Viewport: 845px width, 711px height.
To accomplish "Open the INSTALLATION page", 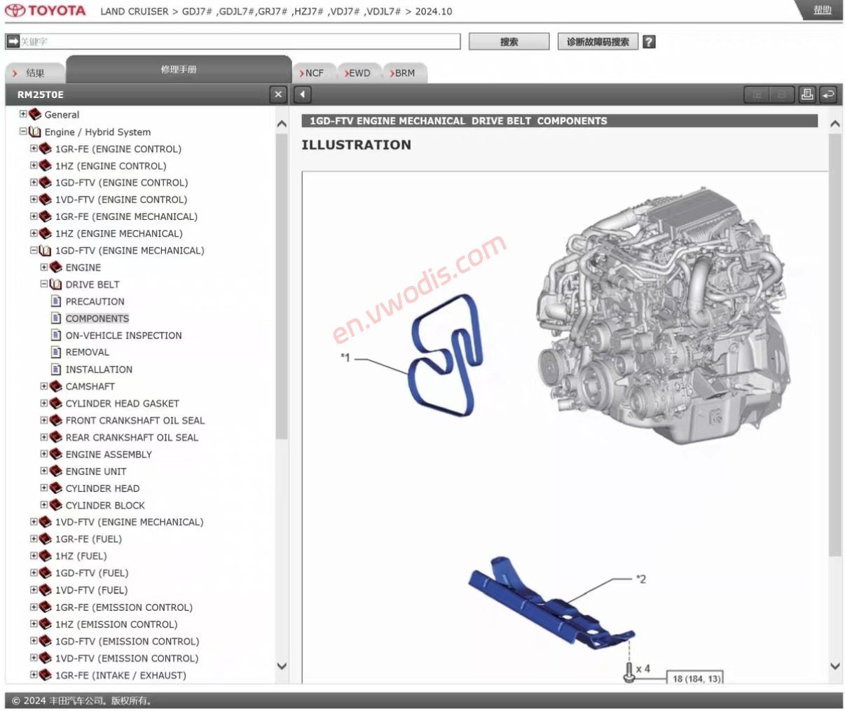I will [x=99, y=369].
